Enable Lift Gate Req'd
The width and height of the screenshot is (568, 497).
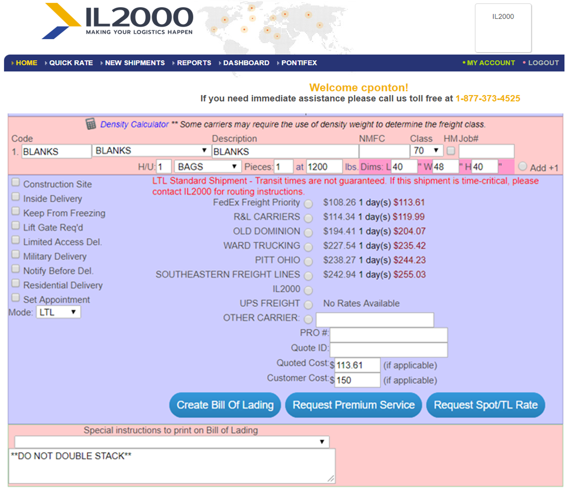tap(15, 226)
